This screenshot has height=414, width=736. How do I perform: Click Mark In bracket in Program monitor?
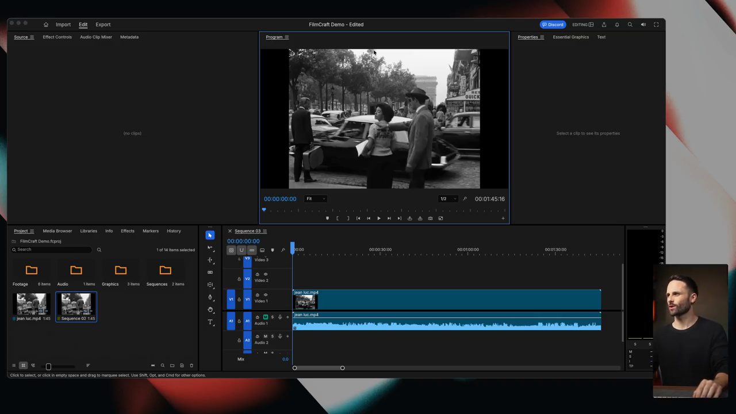pos(338,218)
